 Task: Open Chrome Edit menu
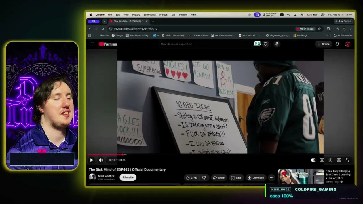tap(117, 15)
